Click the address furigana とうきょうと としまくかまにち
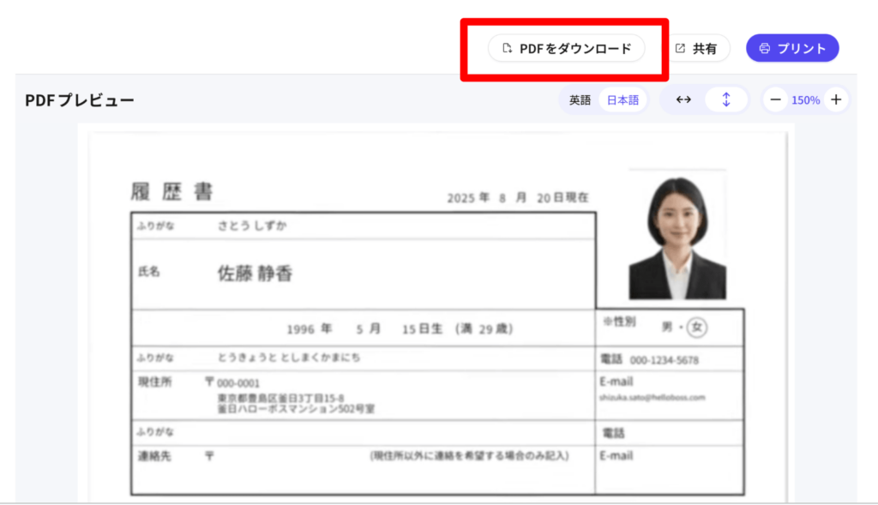 point(288,358)
